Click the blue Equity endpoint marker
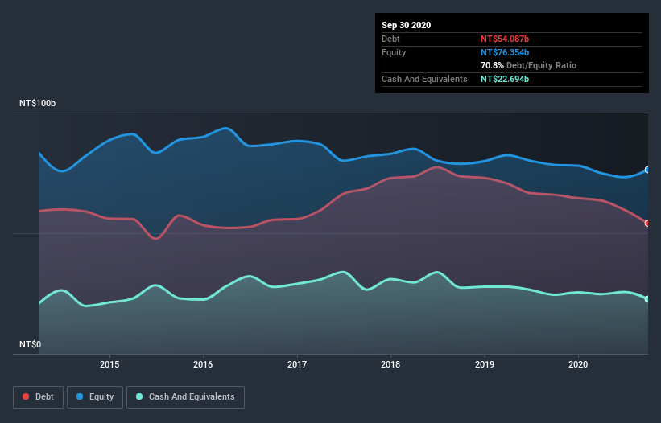 (x=647, y=170)
